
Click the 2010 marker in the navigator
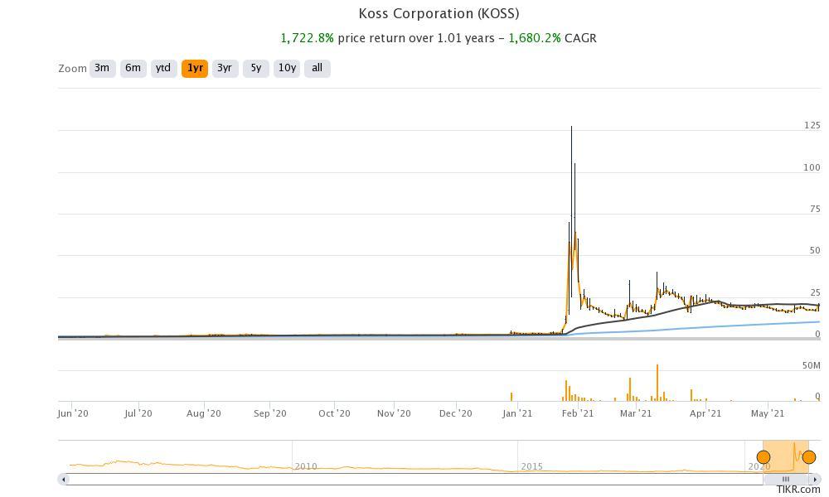coord(306,466)
